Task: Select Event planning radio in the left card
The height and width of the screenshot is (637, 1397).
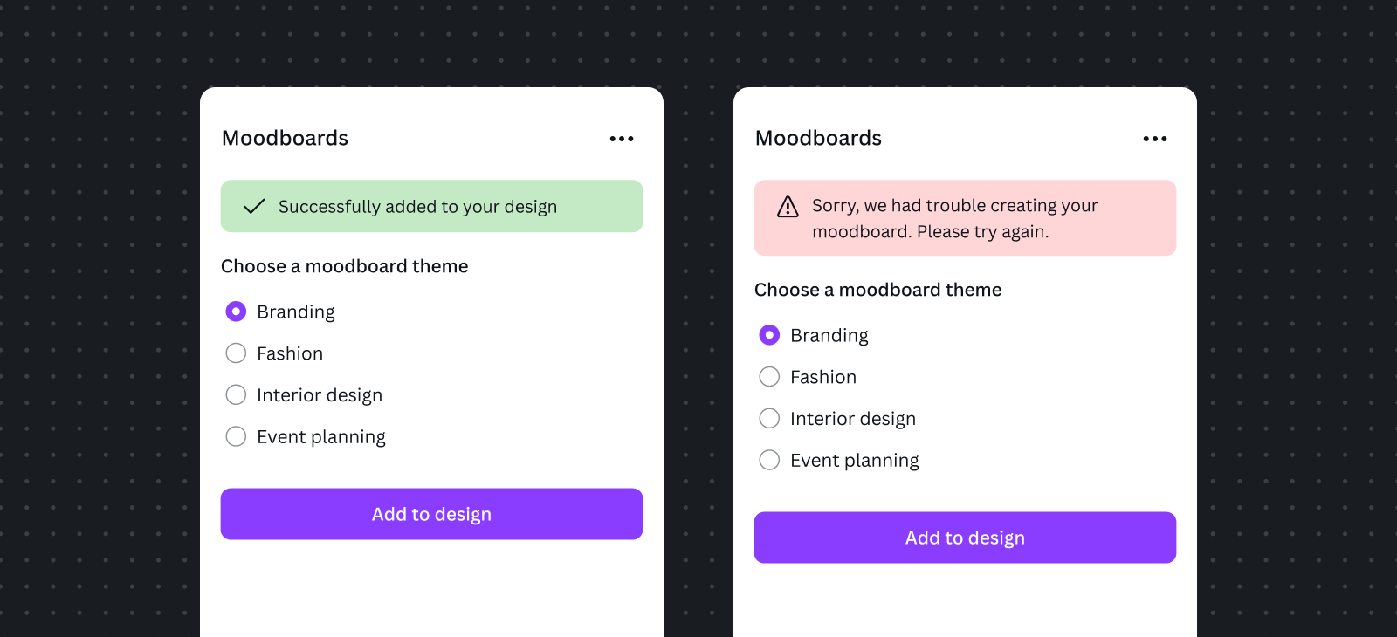Action: tap(236, 436)
